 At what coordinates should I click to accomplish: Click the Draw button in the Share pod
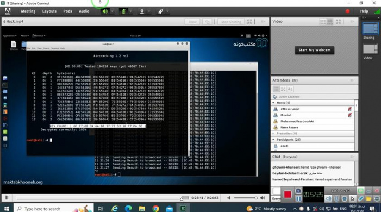pos(192,22)
